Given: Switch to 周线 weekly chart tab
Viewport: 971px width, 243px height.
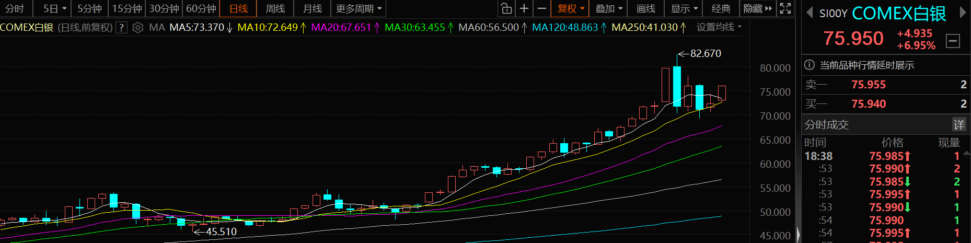Looking at the screenshot, I should point(275,8).
